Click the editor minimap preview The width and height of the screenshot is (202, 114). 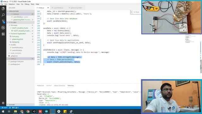190,39
